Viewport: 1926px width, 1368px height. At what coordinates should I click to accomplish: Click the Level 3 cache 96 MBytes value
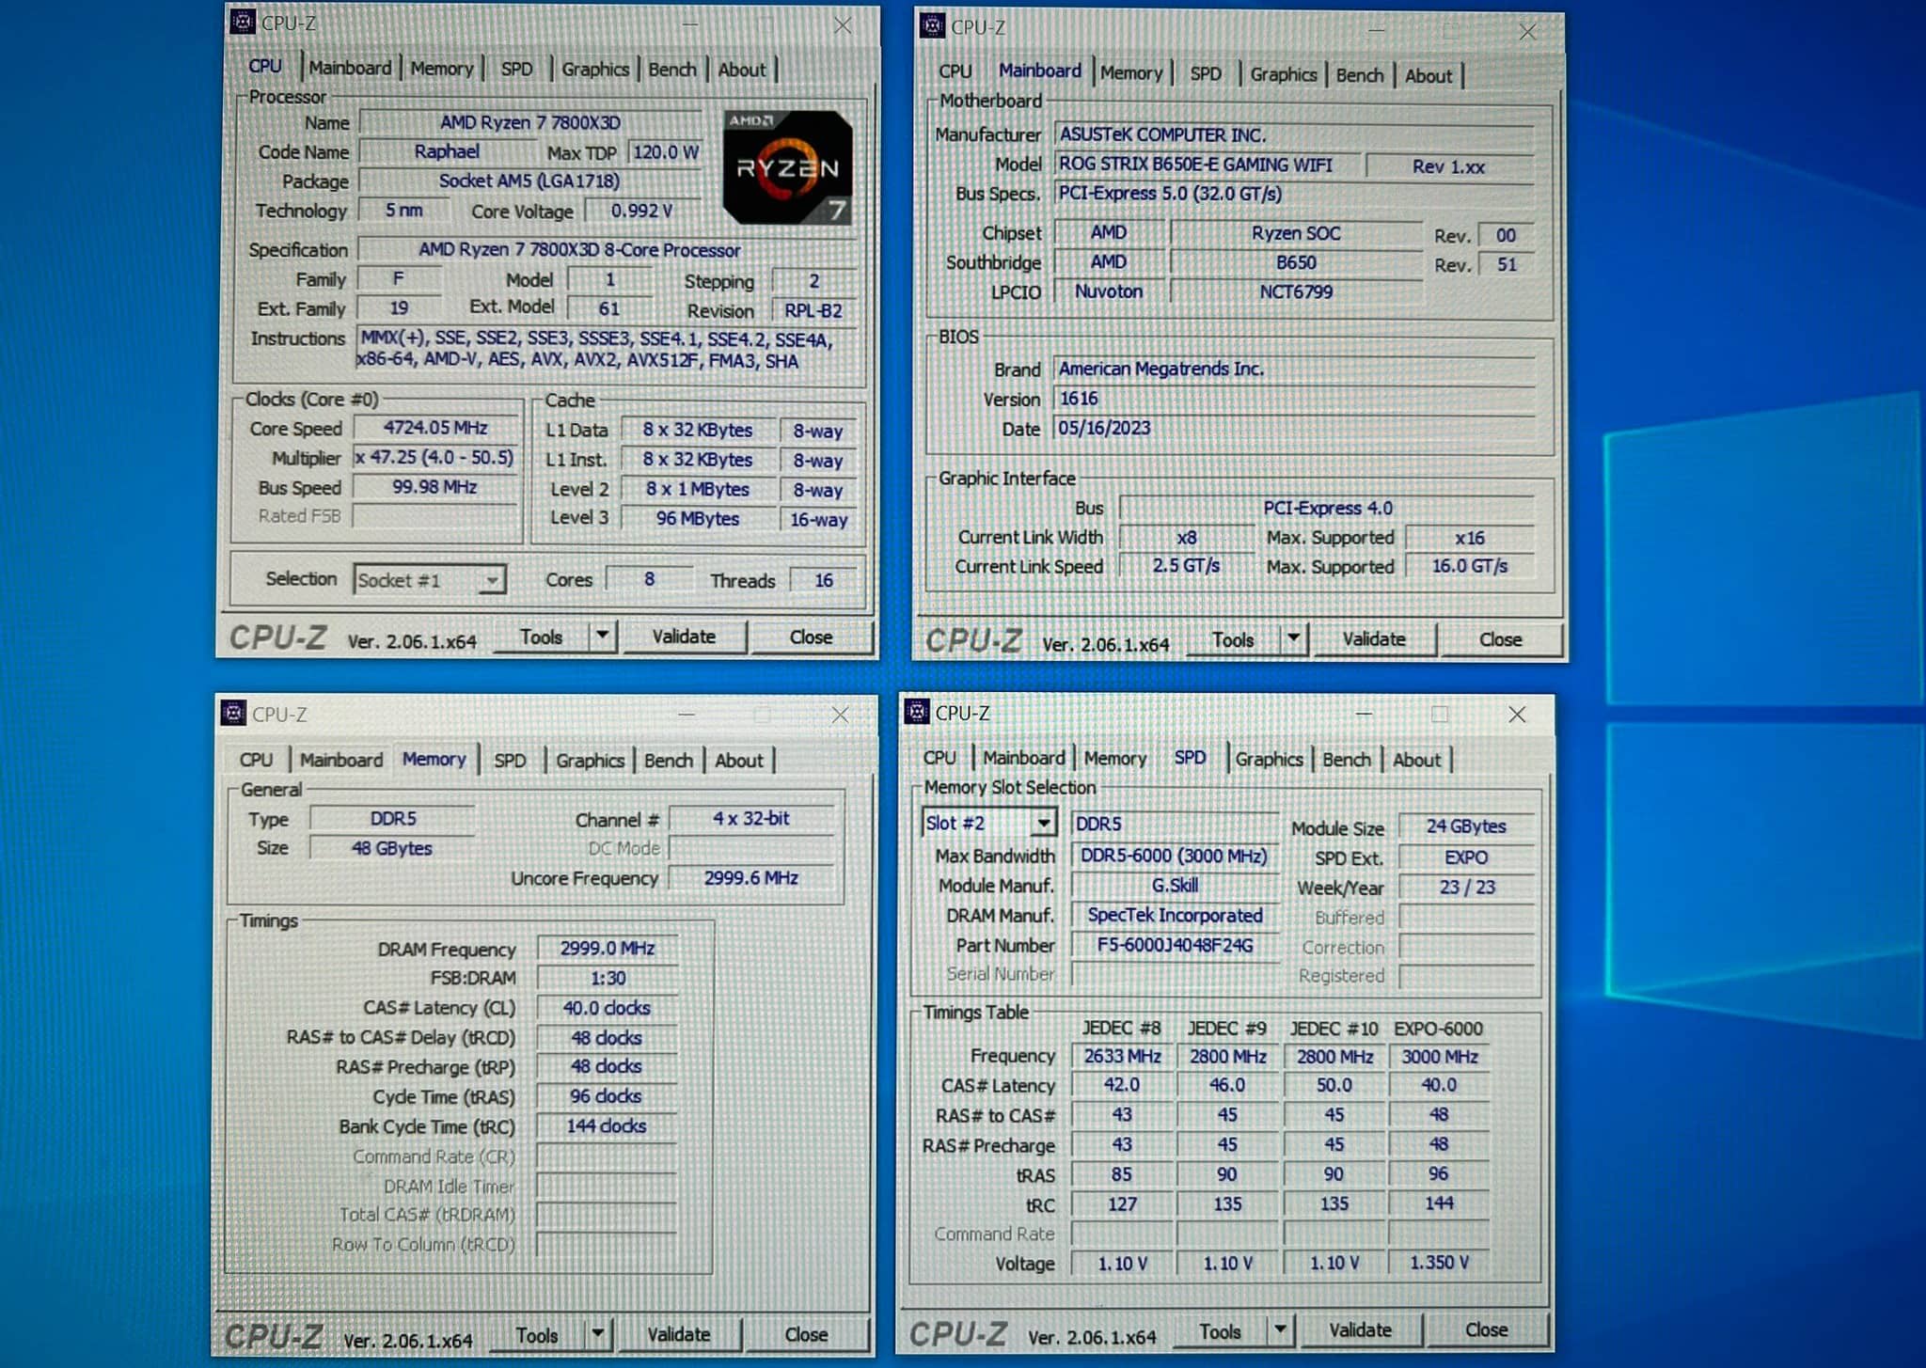[698, 518]
